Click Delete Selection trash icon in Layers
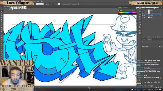163x91 pixels. click(x=160, y=37)
